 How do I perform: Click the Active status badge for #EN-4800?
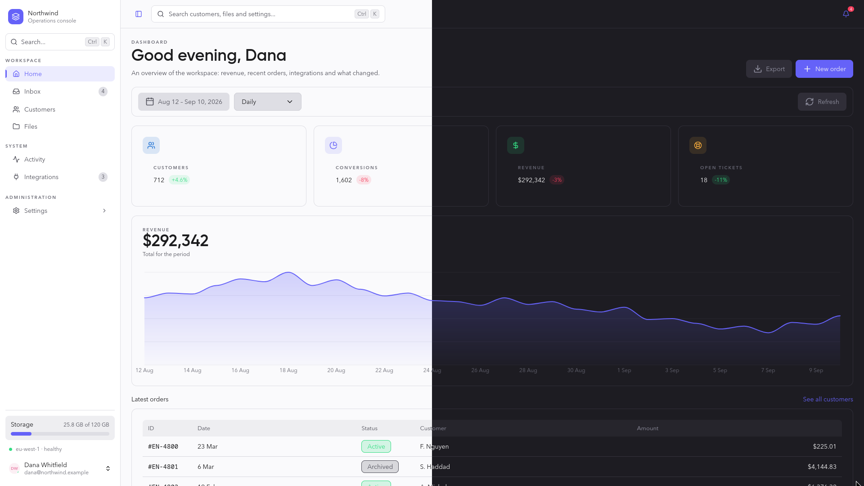pos(376,446)
